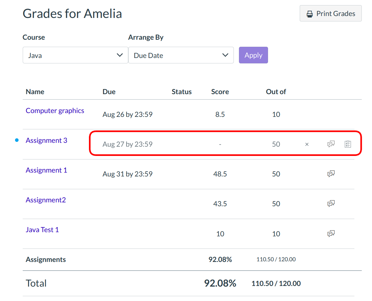Open comments icon for Assignment 3
Image resolution: width=372 pixels, height=301 pixels.
coord(331,144)
